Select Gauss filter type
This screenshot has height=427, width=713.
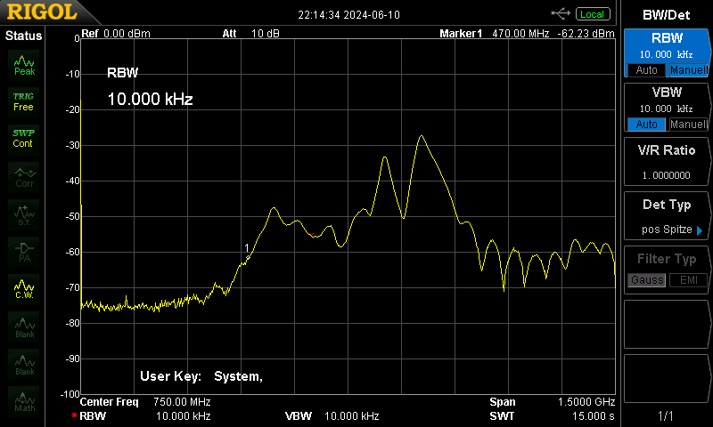pyautogui.click(x=647, y=280)
